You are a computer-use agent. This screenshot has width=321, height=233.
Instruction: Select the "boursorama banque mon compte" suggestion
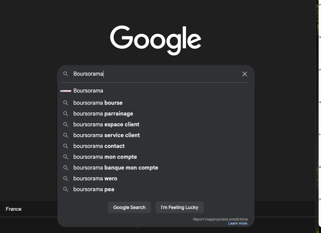[x=116, y=168]
